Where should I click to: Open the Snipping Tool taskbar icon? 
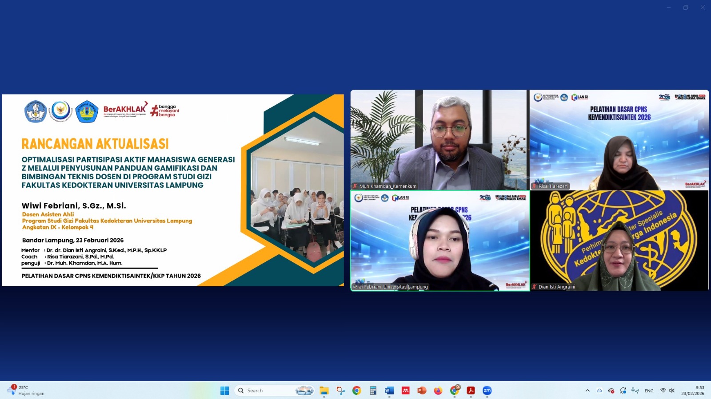tap(340, 391)
